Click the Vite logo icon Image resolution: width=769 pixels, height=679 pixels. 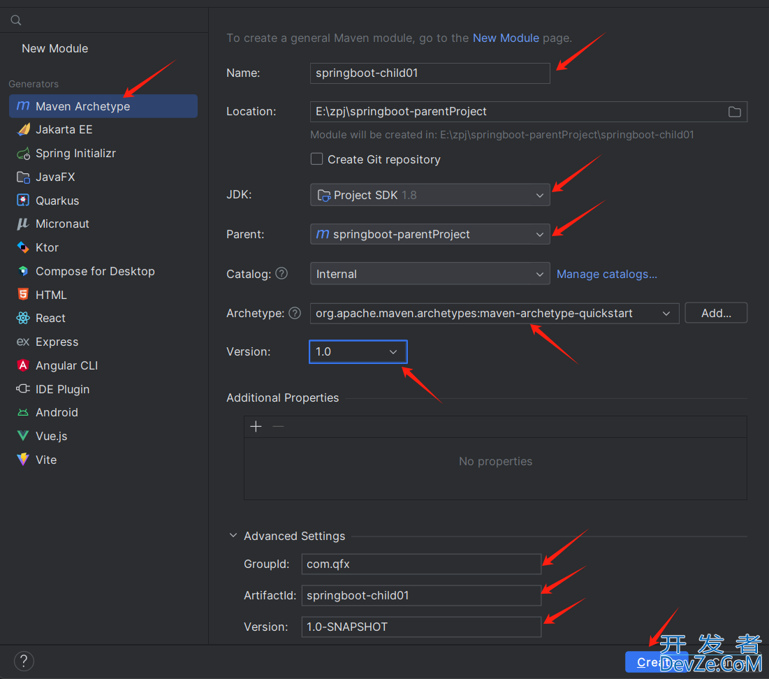(23, 459)
